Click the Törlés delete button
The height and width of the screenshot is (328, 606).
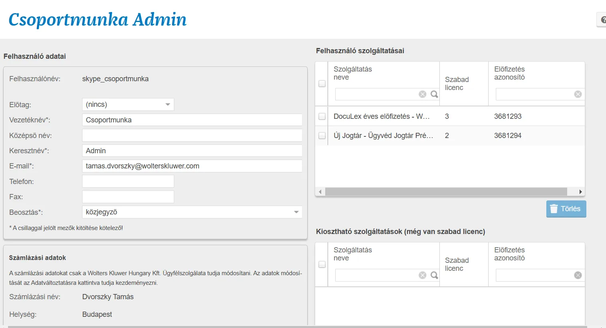[566, 209]
